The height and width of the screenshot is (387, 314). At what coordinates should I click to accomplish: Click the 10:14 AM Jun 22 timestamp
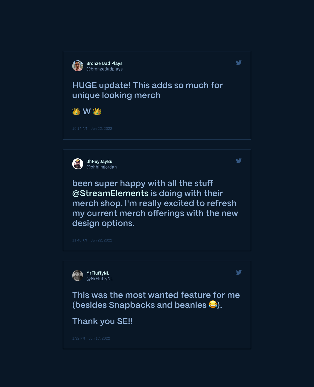click(92, 128)
